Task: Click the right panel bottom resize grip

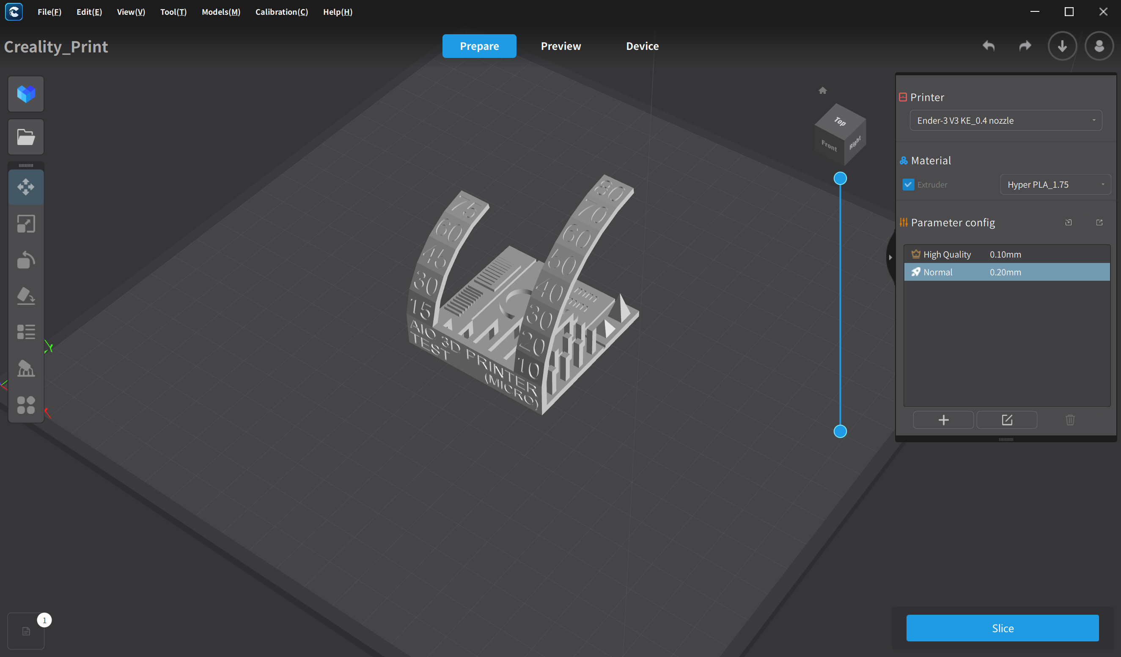Action: point(1006,439)
